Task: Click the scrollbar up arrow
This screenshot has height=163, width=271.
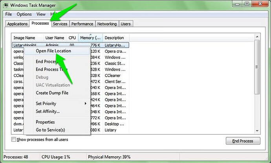Action: (x=257, y=37)
